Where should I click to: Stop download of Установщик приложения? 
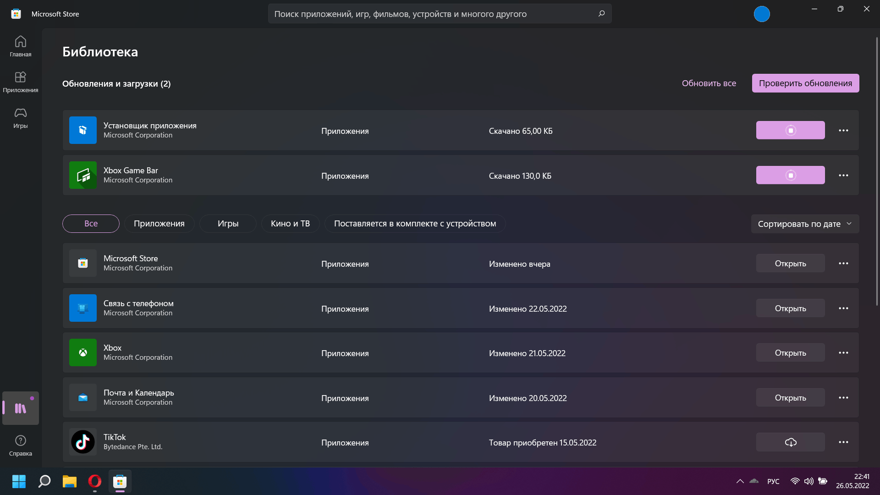click(x=790, y=130)
